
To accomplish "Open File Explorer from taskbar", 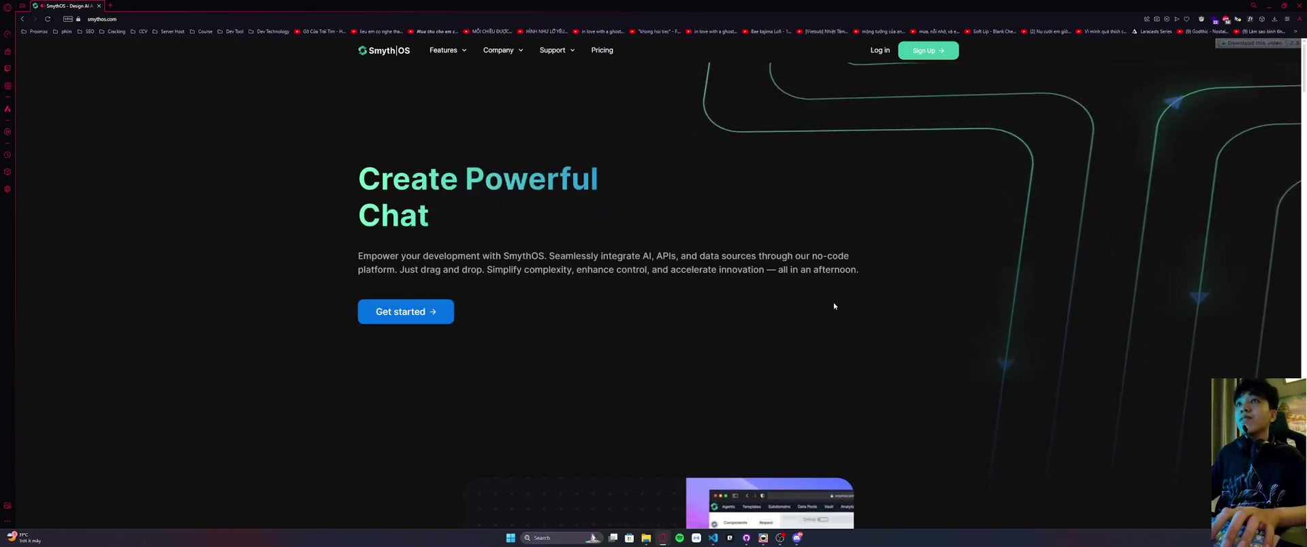I will tap(646, 537).
